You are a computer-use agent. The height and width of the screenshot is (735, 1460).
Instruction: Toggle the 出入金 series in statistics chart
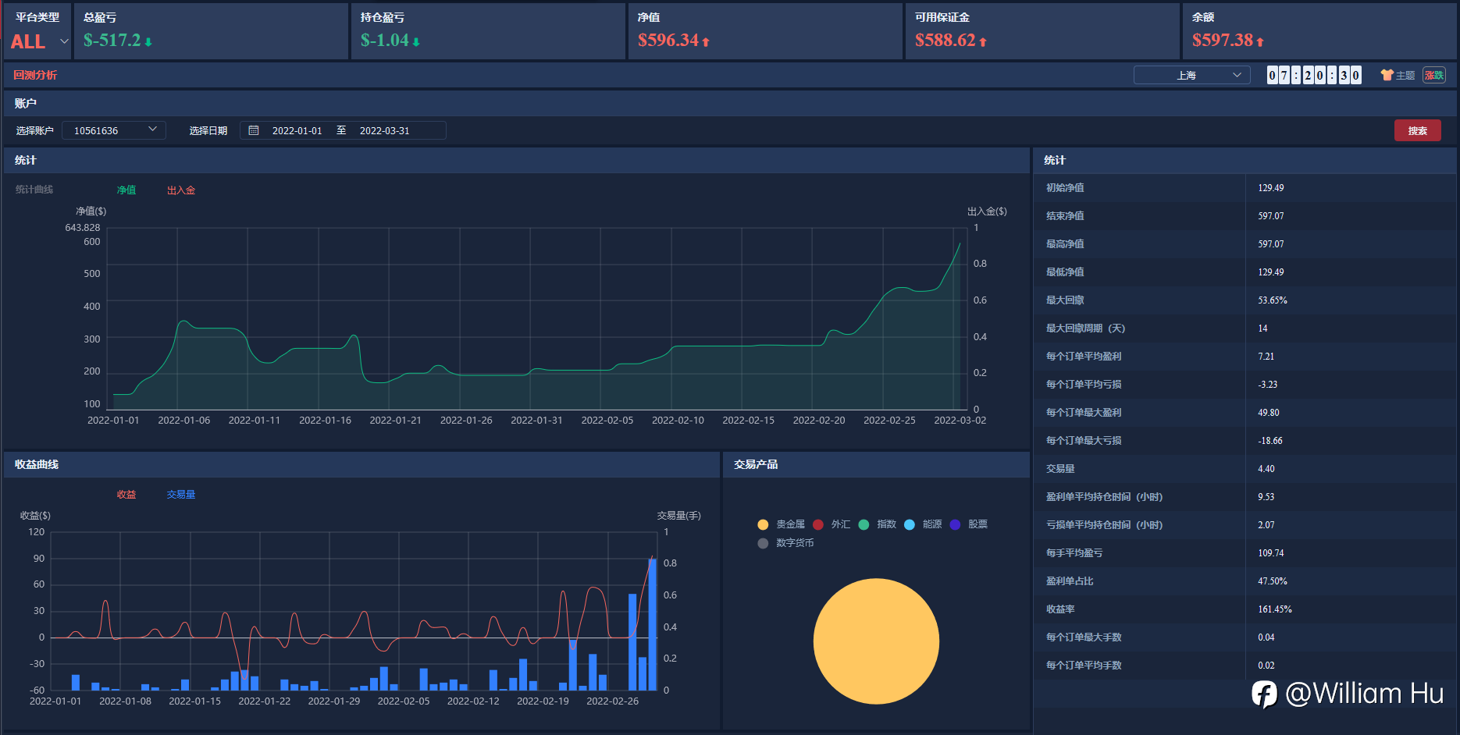[x=181, y=190]
